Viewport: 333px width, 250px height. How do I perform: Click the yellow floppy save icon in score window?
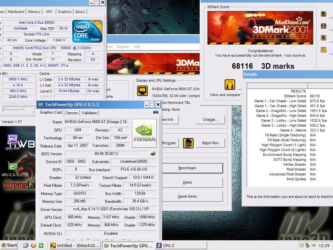point(324,26)
